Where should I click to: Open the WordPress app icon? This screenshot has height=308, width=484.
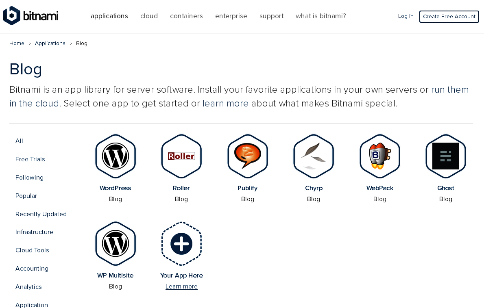116,156
